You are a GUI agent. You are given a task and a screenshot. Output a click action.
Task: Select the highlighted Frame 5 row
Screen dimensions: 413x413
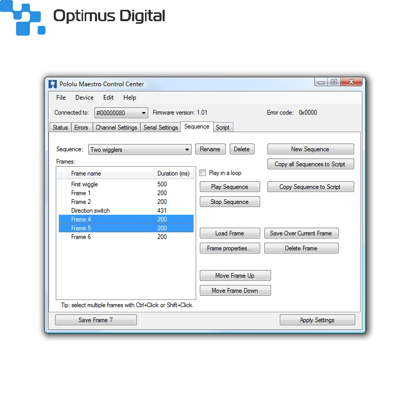[126, 228]
